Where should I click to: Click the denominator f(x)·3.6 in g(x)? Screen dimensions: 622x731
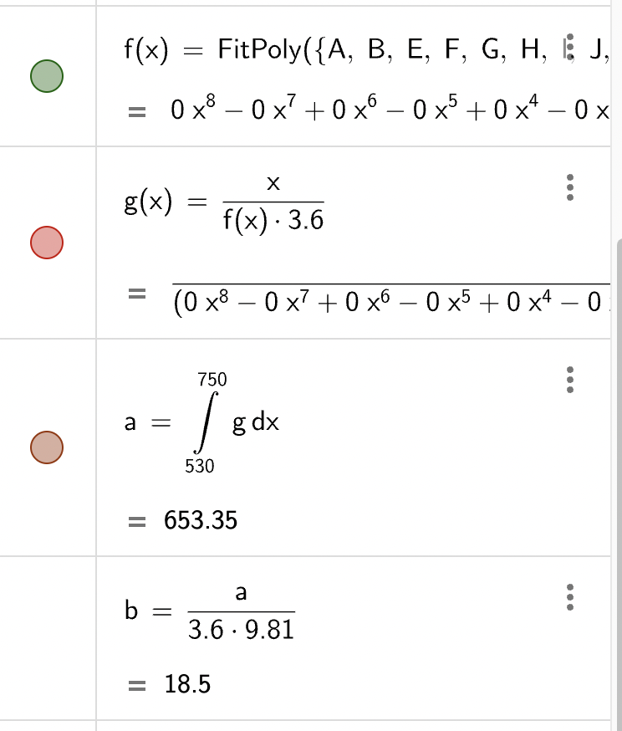(x=273, y=220)
